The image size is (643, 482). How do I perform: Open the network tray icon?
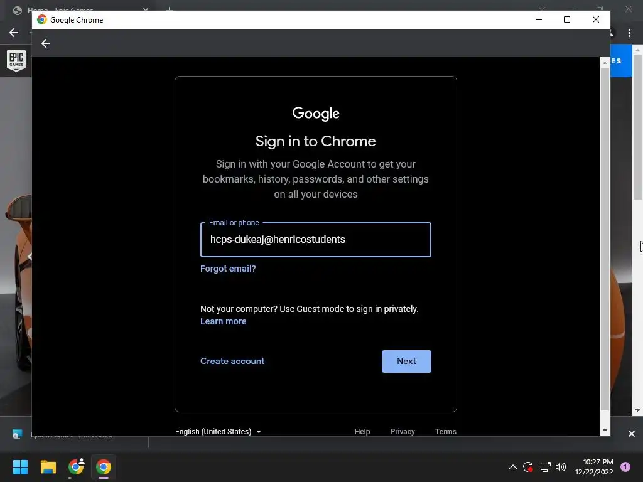click(x=545, y=467)
